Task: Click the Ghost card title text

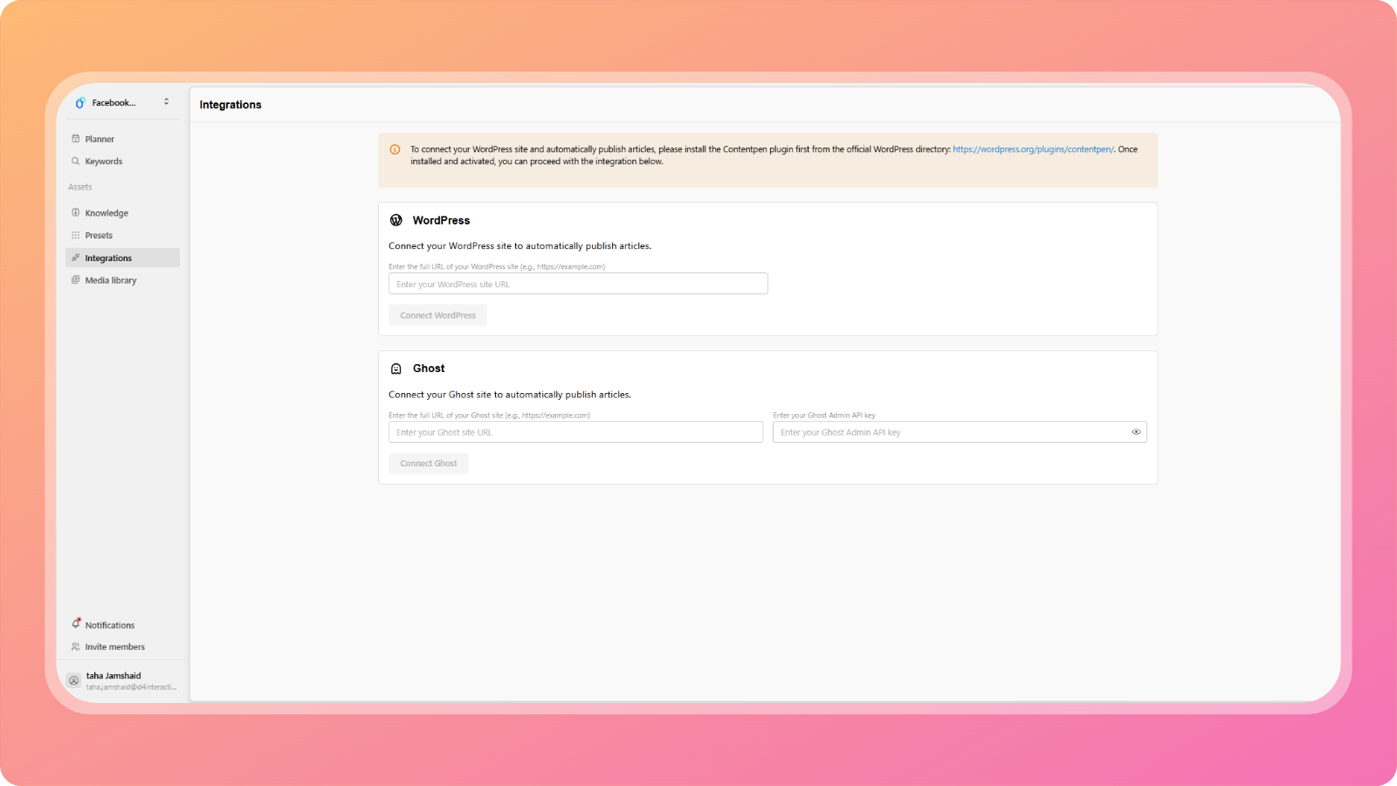Action: pyautogui.click(x=429, y=369)
